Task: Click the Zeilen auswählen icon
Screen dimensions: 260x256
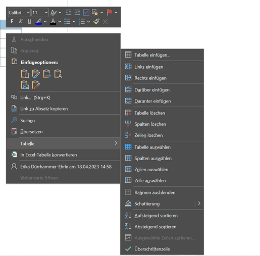Action: (128, 169)
